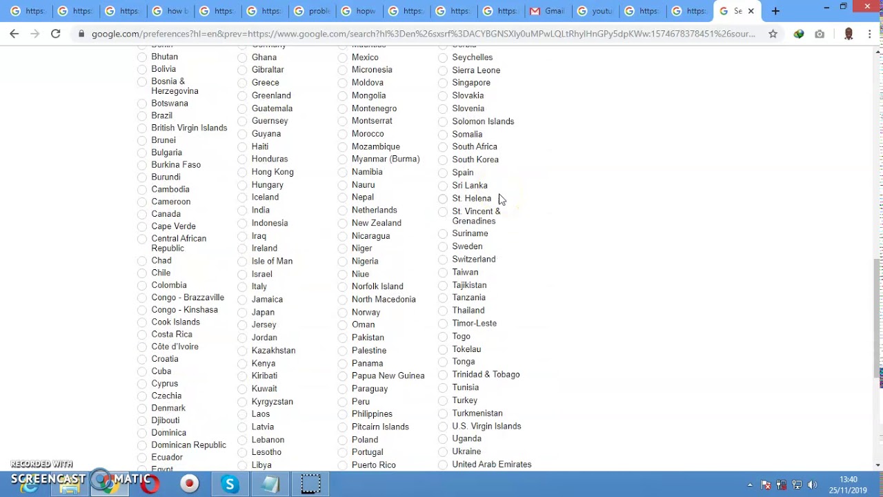Screen dimensions: 883x497
Task: Click the 'Timor-Leste' label
Action: tap(475, 323)
